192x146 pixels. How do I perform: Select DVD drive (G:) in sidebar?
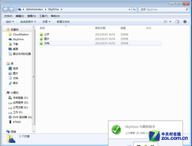tap(20, 117)
